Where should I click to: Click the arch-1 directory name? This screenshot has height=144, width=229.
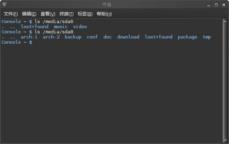click(29, 37)
